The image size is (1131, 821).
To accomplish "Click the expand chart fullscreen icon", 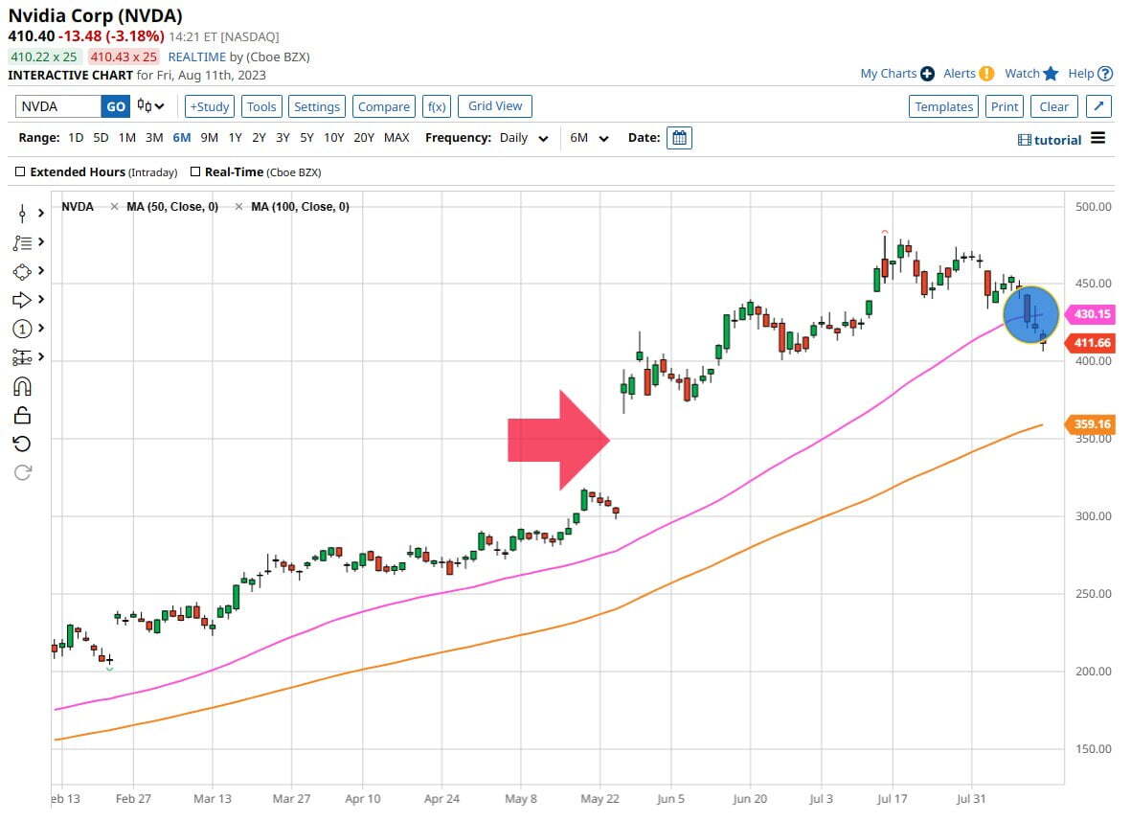I will (1098, 106).
